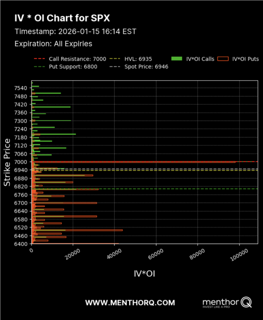Toggle the Spot Price 6946 line display

click(x=147, y=67)
